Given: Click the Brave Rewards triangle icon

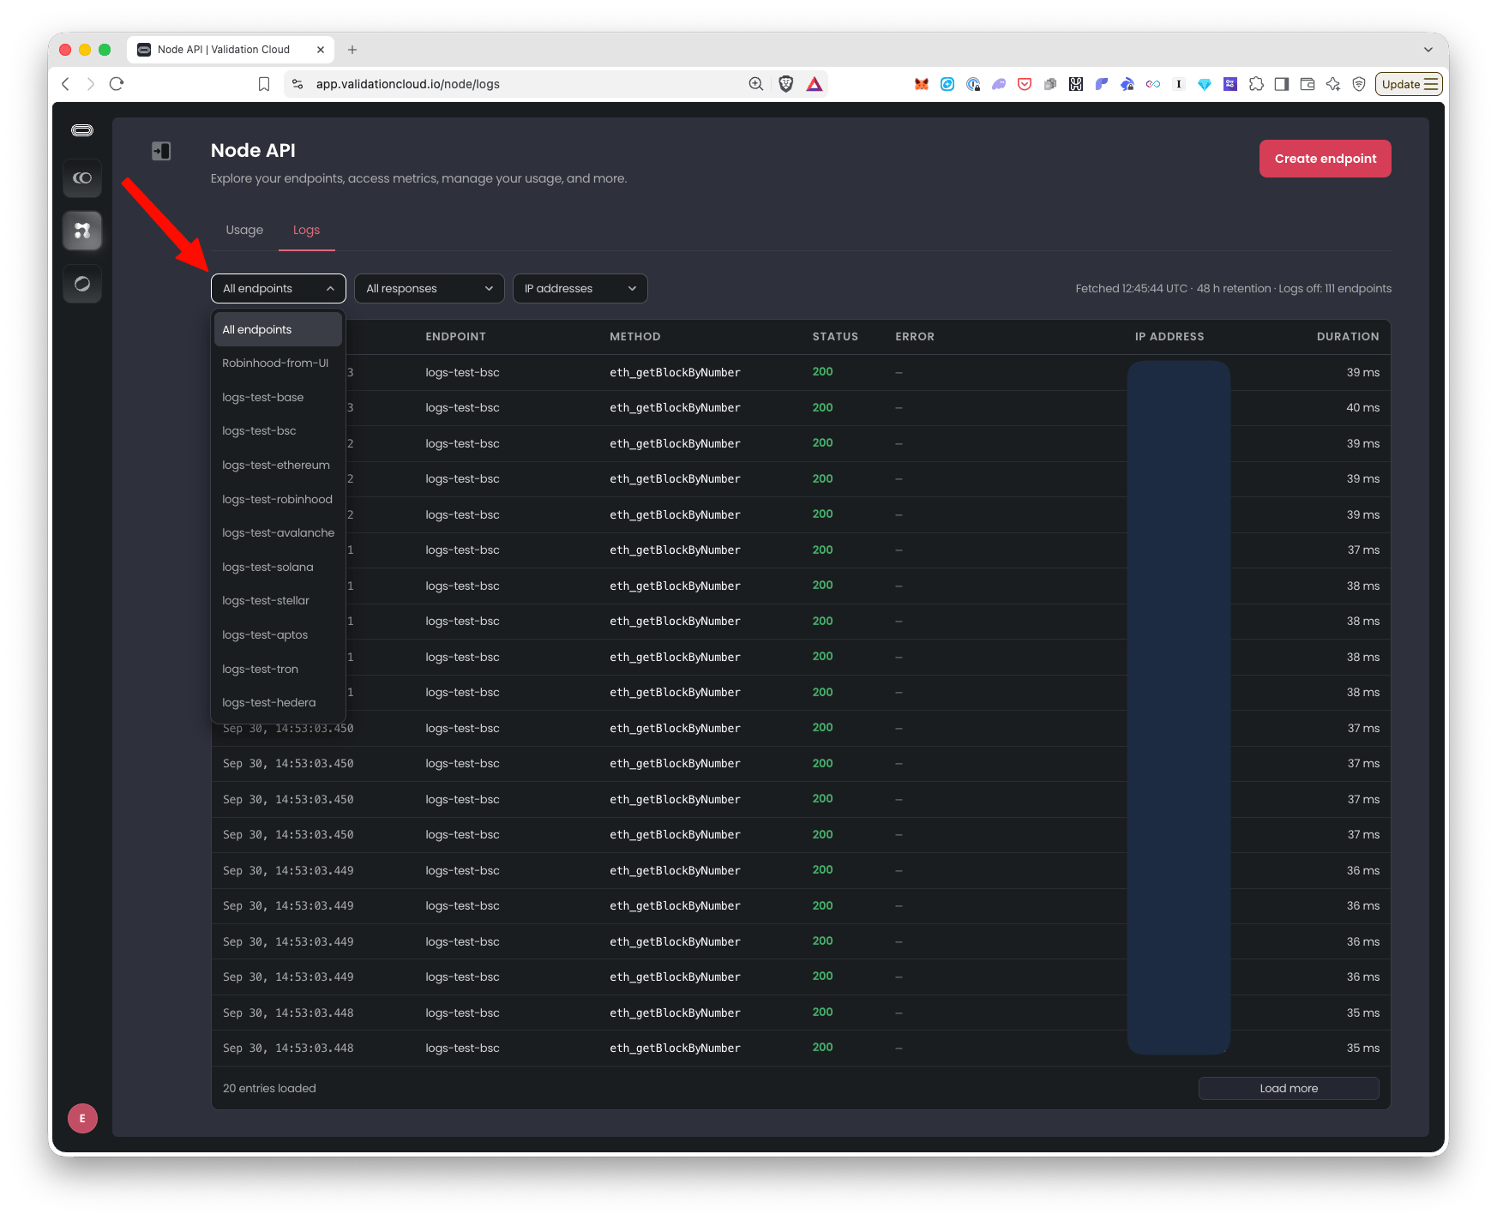Looking at the screenshot, I should pyautogui.click(x=815, y=84).
